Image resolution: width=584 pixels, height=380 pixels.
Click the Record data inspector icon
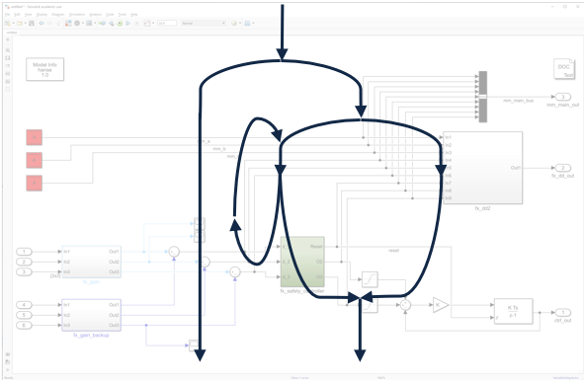point(147,23)
